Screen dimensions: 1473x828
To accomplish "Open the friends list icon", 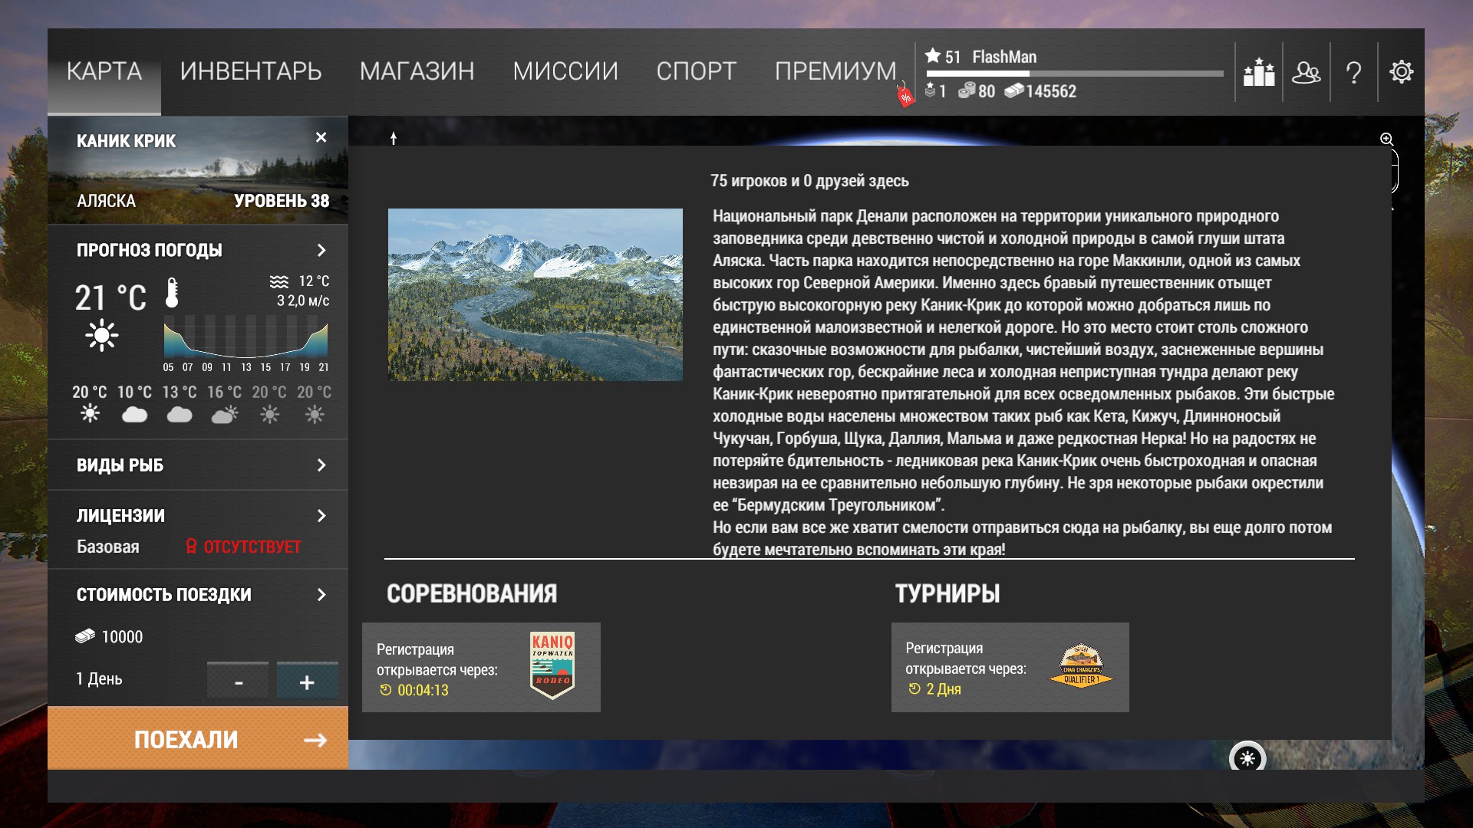I will coord(1306,72).
